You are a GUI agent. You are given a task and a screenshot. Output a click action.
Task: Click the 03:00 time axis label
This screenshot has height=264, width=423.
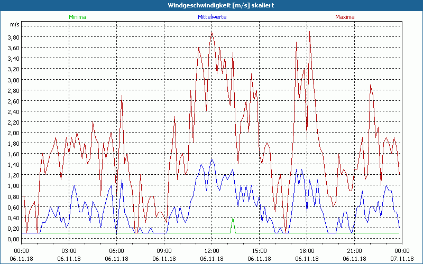(69, 251)
